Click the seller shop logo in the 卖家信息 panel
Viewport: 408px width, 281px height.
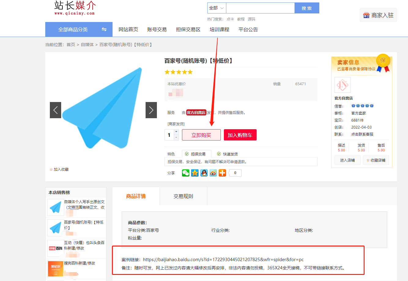click(342, 85)
